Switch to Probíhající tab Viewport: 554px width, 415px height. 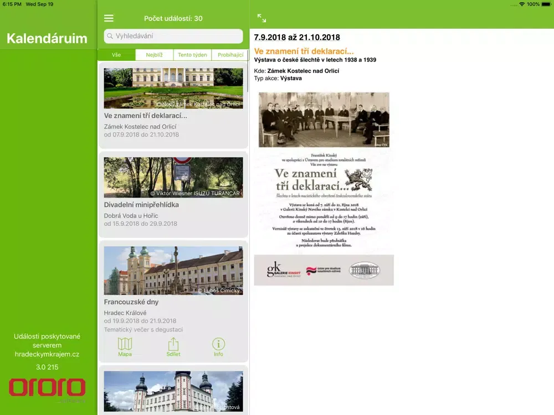point(230,55)
